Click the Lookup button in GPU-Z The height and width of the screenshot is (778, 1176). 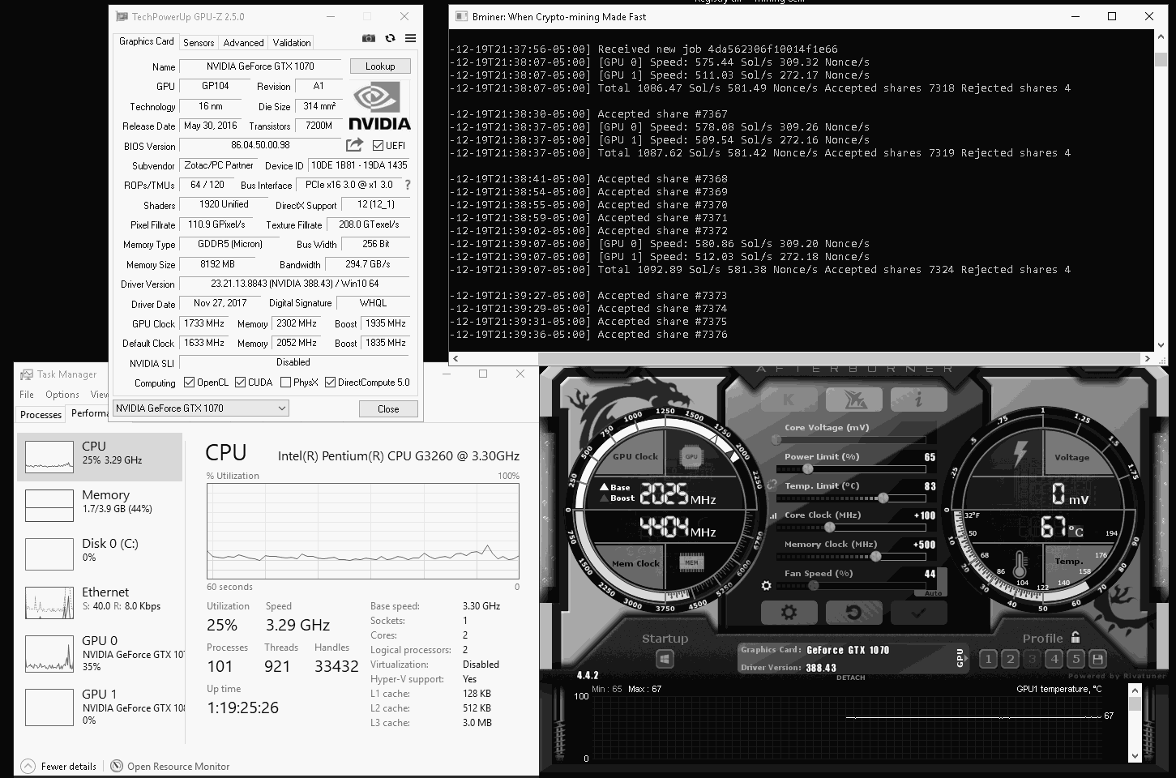pyautogui.click(x=380, y=66)
